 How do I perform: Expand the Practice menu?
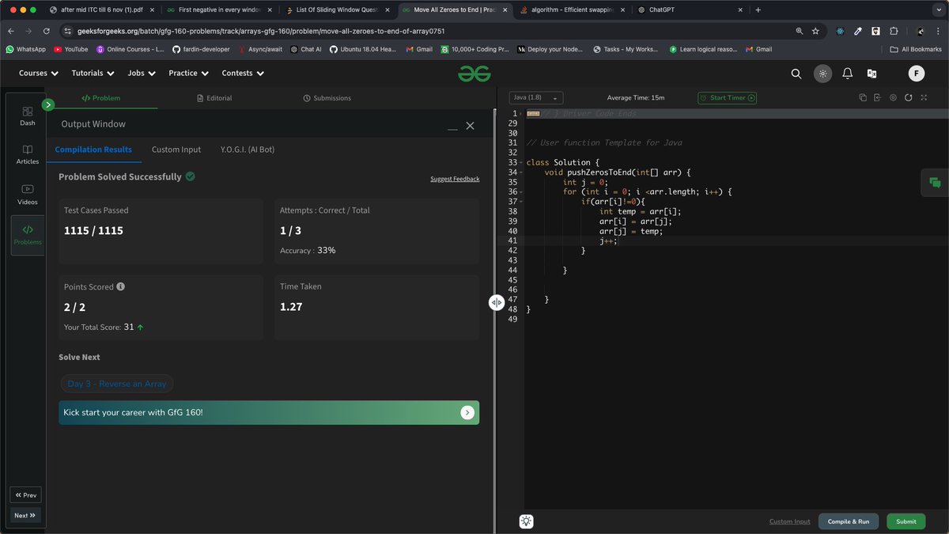(x=188, y=73)
